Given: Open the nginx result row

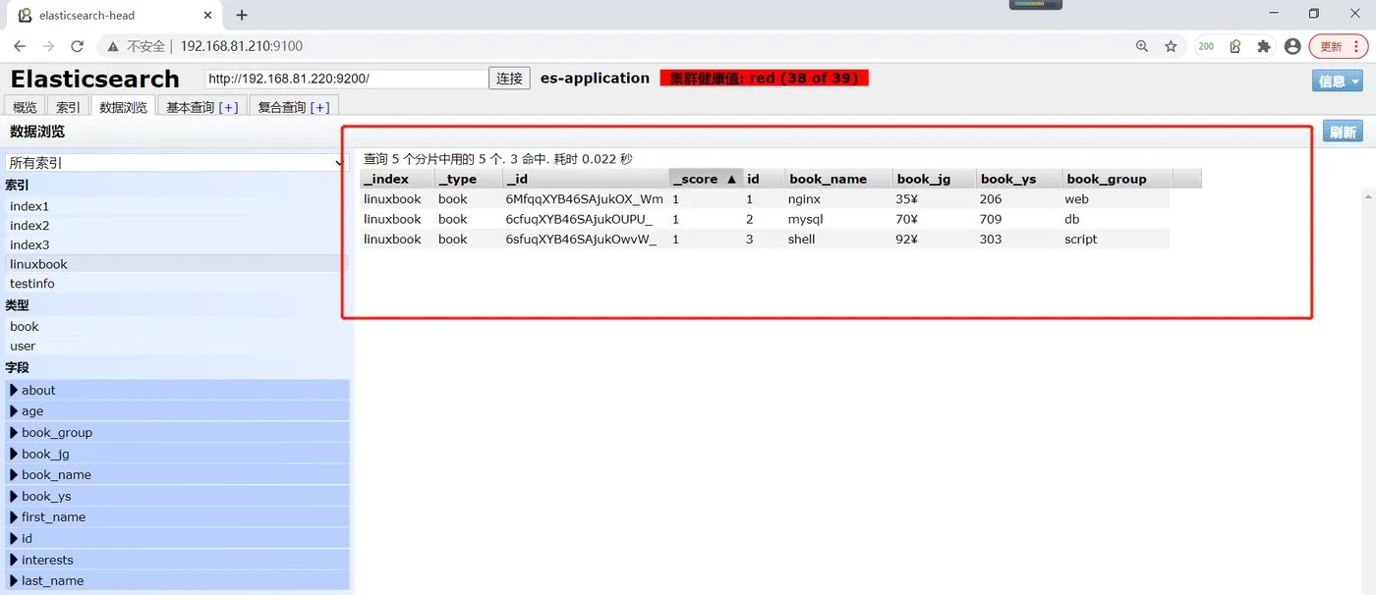Looking at the screenshot, I should coord(765,199).
